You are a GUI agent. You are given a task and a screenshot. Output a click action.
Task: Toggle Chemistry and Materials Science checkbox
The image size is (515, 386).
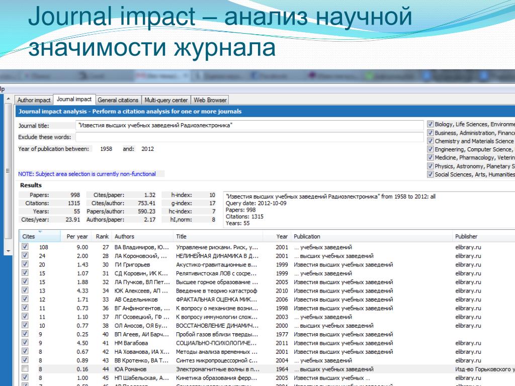431,141
